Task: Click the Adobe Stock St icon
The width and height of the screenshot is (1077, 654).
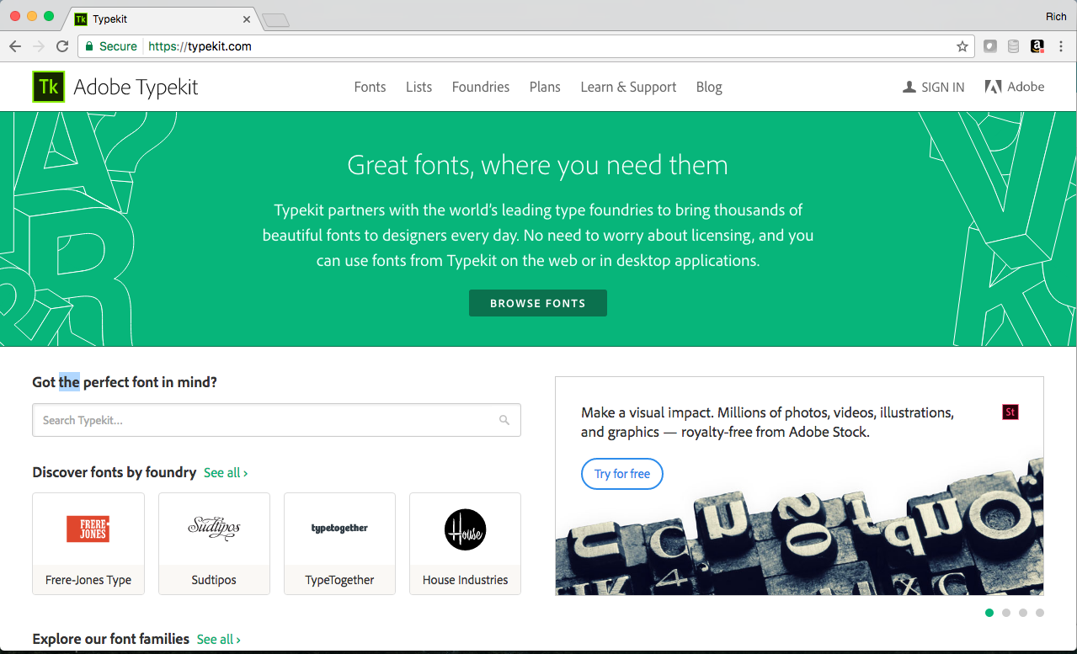Action: [x=1010, y=412]
